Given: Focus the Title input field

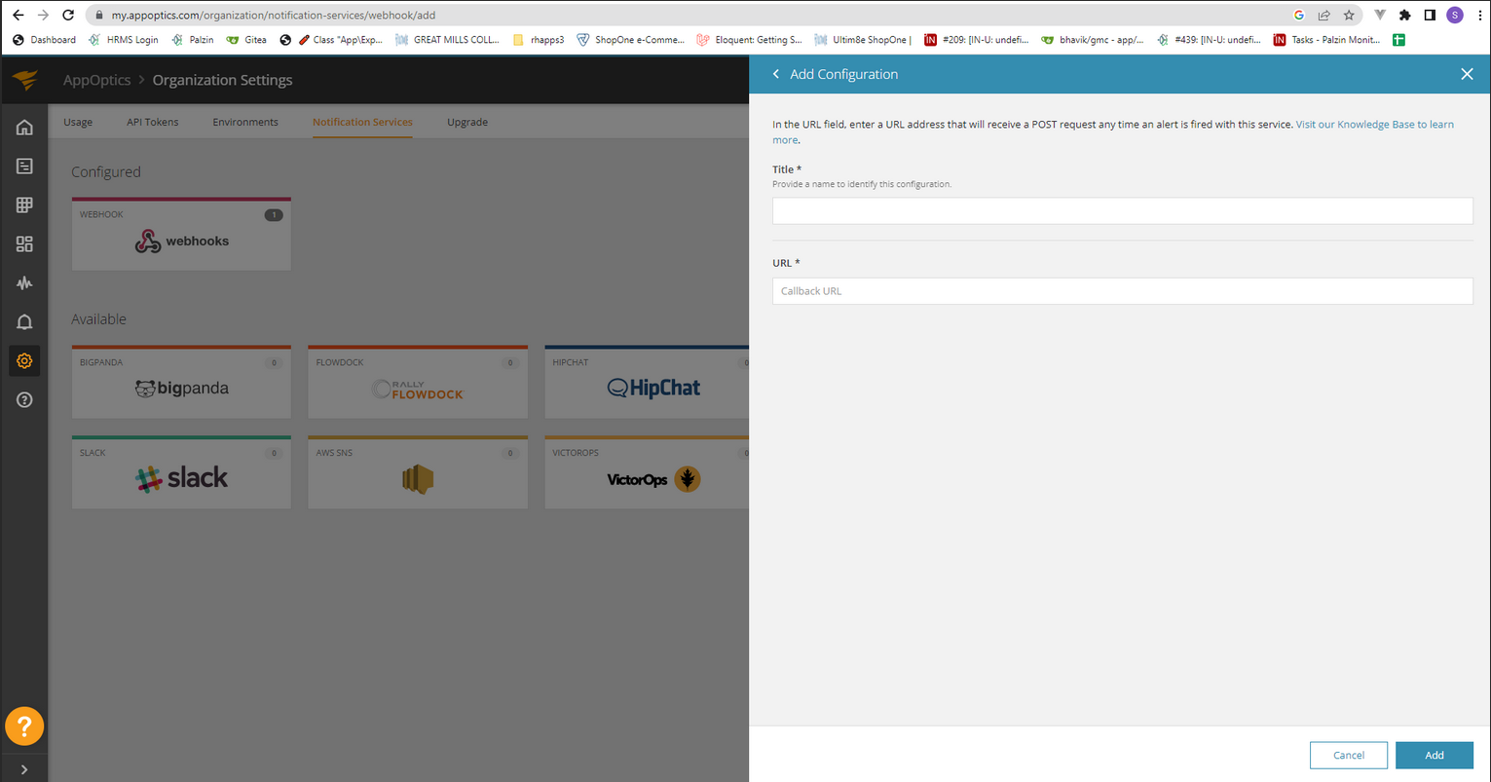Looking at the screenshot, I should [x=1122, y=211].
